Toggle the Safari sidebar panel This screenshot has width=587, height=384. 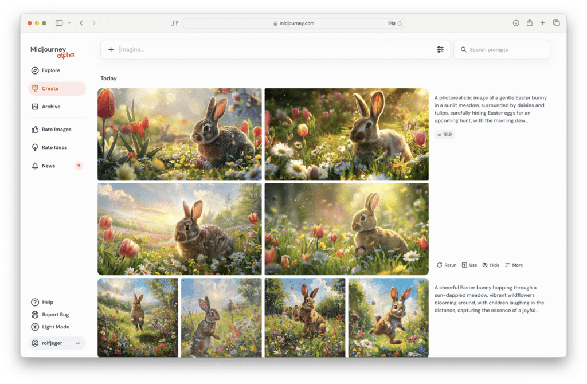tap(59, 23)
